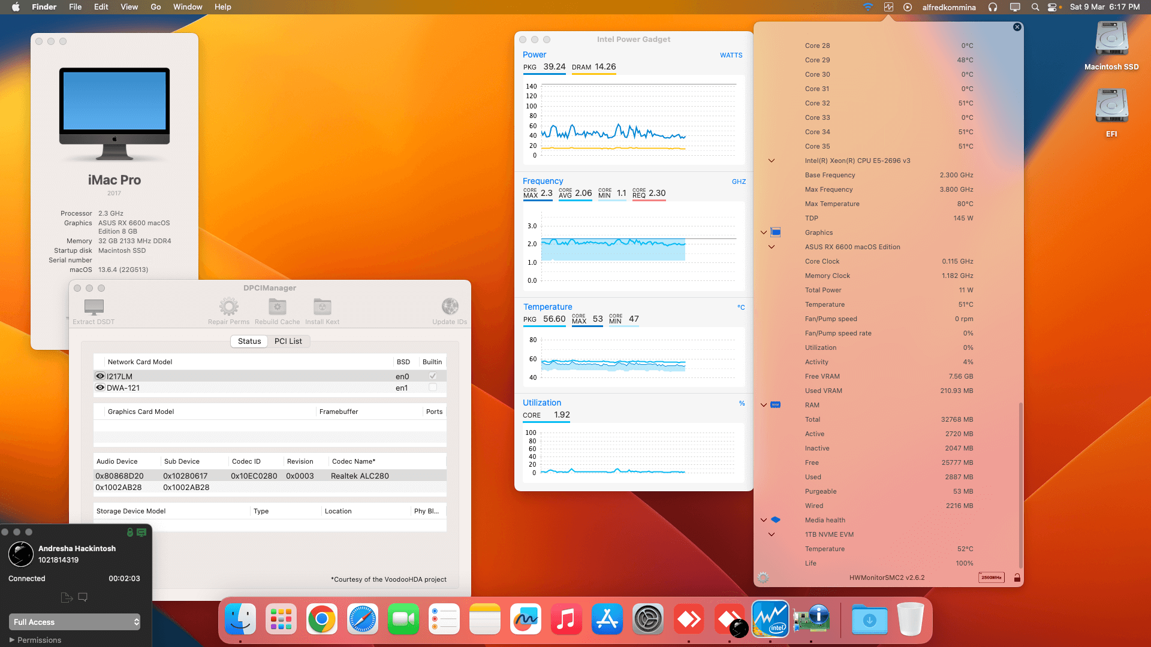Click Andresha Hackintosh avatar in AnyDesk panel
Viewport: 1151px width, 647px height.
coord(21,554)
